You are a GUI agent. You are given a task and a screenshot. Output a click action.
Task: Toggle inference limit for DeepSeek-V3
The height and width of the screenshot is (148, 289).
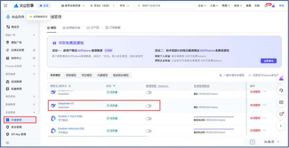pyautogui.click(x=149, y=106)
